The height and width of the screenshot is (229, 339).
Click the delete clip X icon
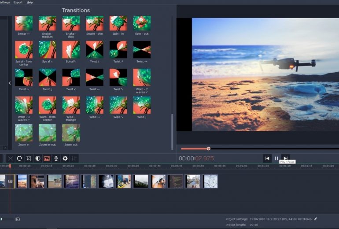tap(11, 159)
